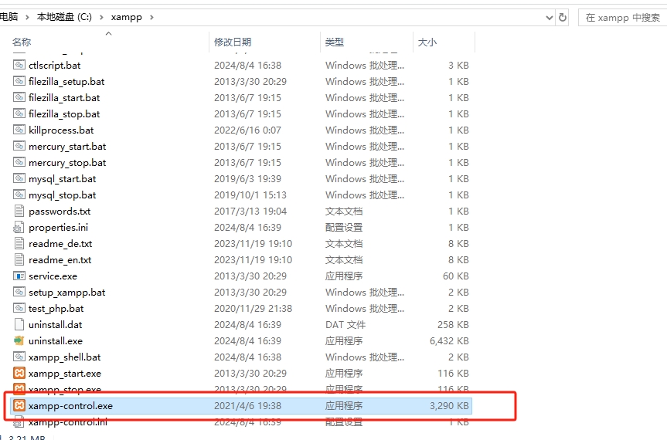Click the passwords.txt document icon

click(x=19, y=211)
